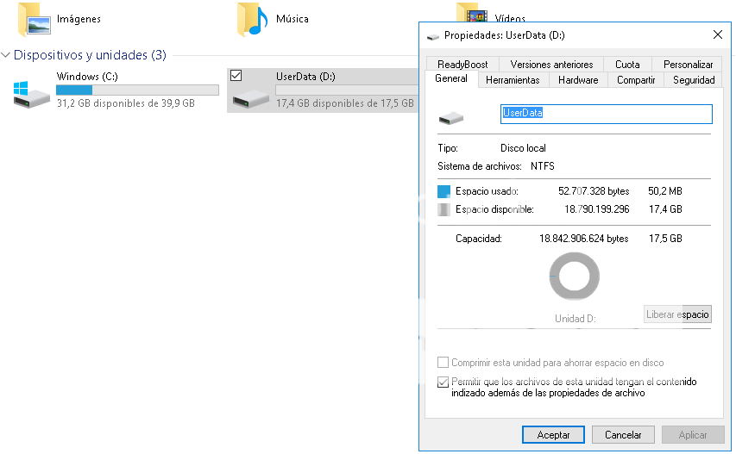Click the Liberar espacio button
The height and width of the screenshot is (454, 736).
[x=677, y=314]
